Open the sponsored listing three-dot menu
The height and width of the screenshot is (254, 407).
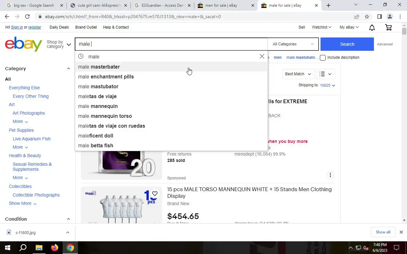tap(330, 175)
